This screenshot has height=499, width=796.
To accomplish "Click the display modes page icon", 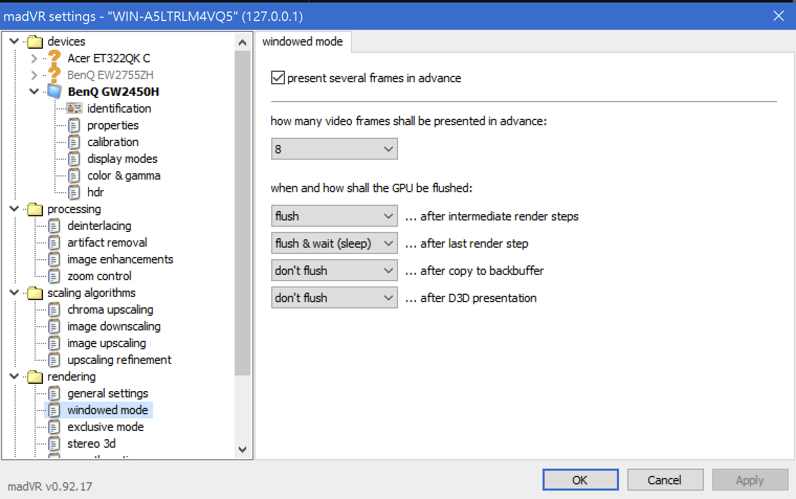I will point(74,159).
